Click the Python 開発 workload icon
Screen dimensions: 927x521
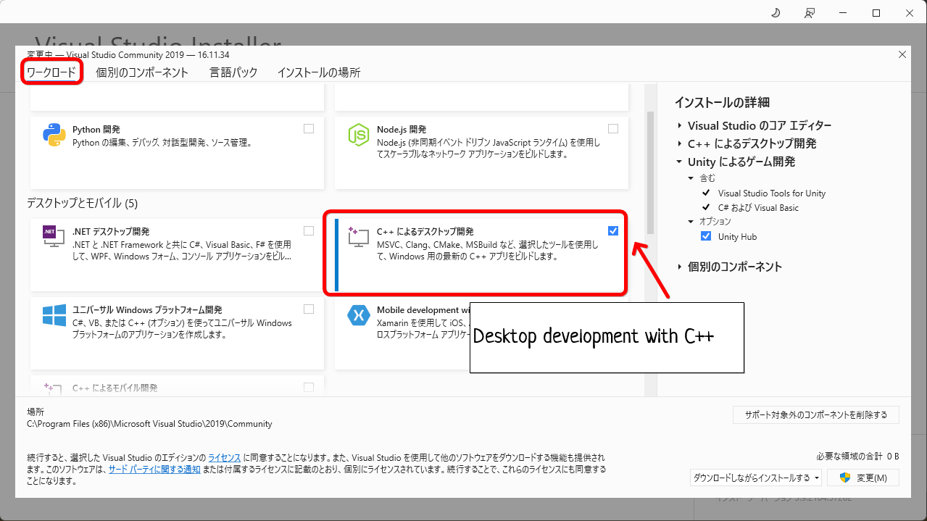coord(54,135)
